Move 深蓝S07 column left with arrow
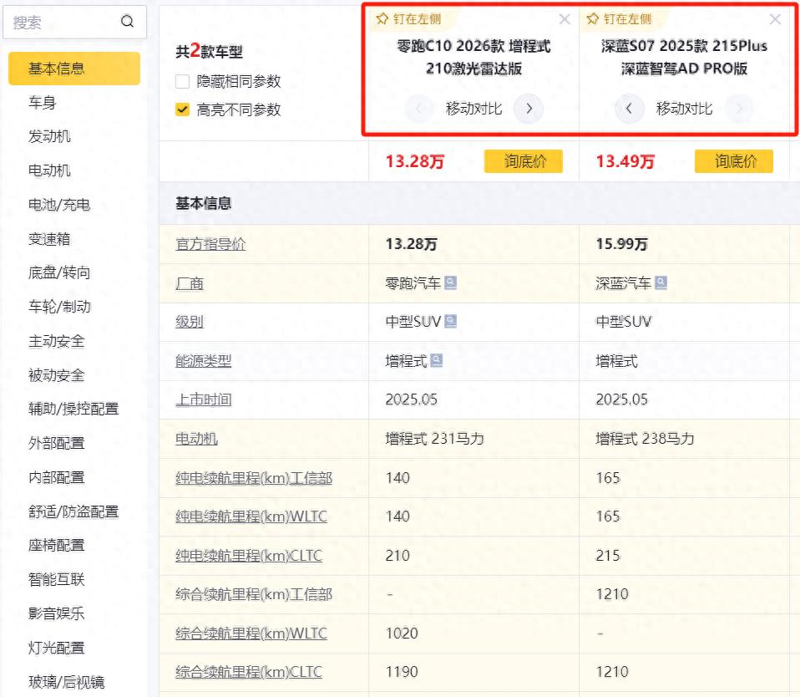 pyautogui.click(x=629, y=109)
